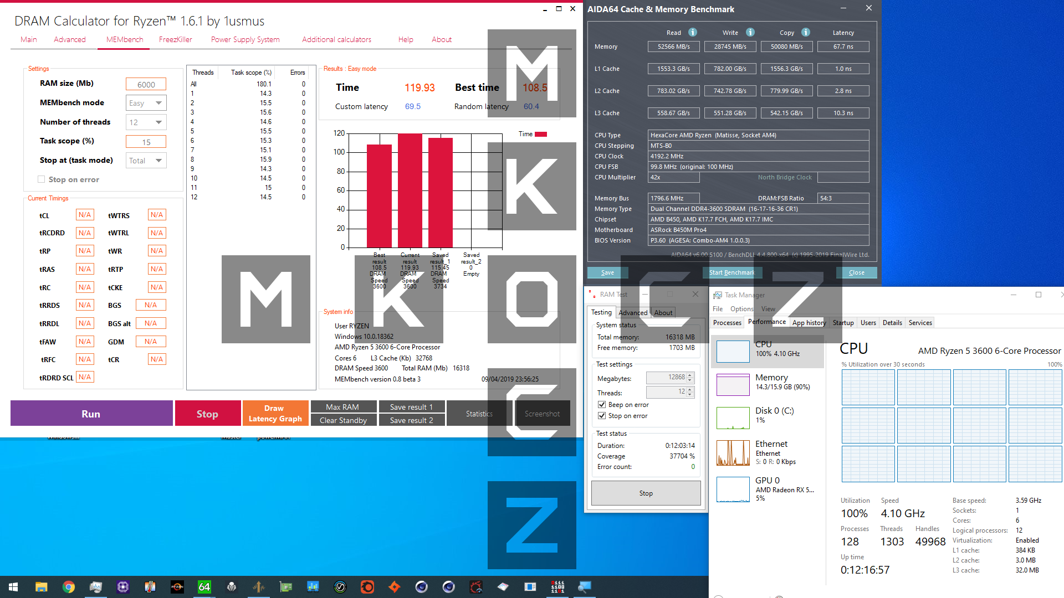
Task: Switch to AIDA64 green 64 taskbar icon
Action: click(204, 587)
